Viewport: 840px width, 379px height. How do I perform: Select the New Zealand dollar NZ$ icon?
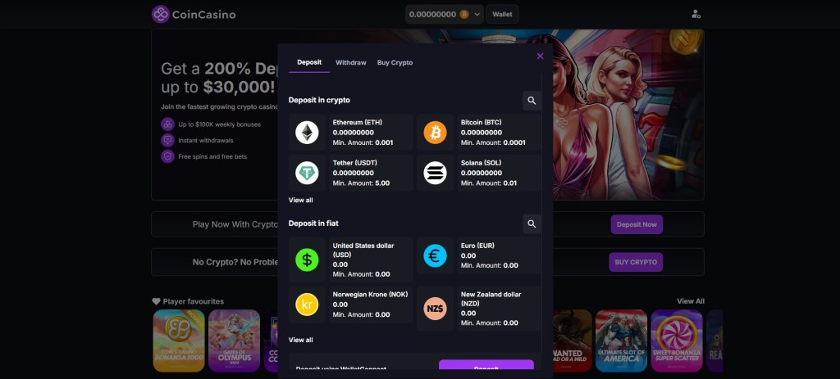click(435, 309)
